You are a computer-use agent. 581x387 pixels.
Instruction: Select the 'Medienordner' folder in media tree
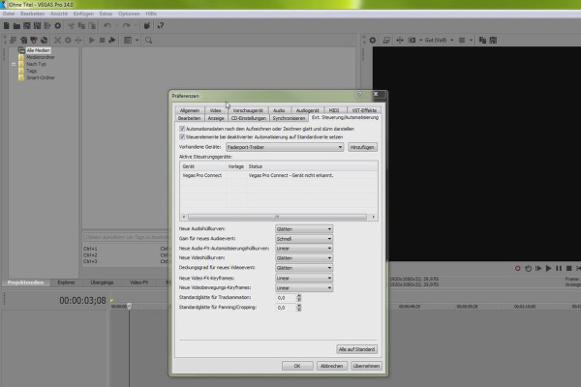[41, 57]
